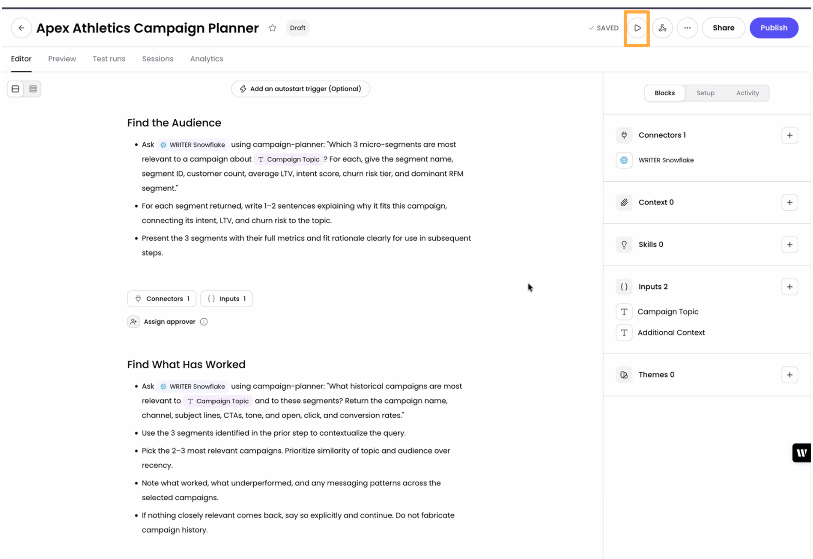Viewport: 813px width, 559px height.
Task: Expand the Inputs 1 chip under Find the Audience
Action: (x=226, y=299)
